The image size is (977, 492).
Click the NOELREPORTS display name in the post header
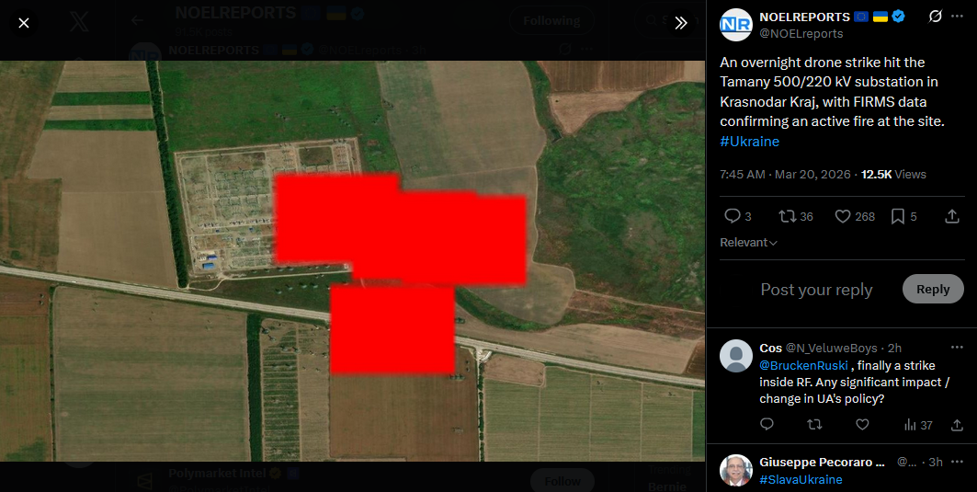pos(804,17)
